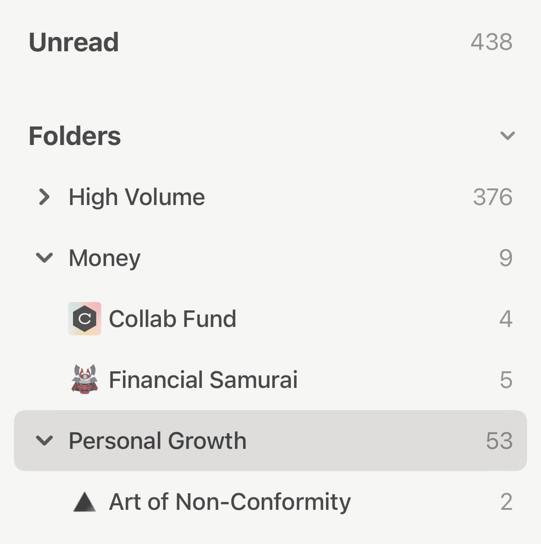Open the Art of Non-Conformity feed
The height and width of the screenshot is (544, 541).
(x=230, y=502)
